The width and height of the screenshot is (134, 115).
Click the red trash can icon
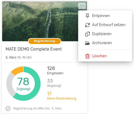pos(87,56)
